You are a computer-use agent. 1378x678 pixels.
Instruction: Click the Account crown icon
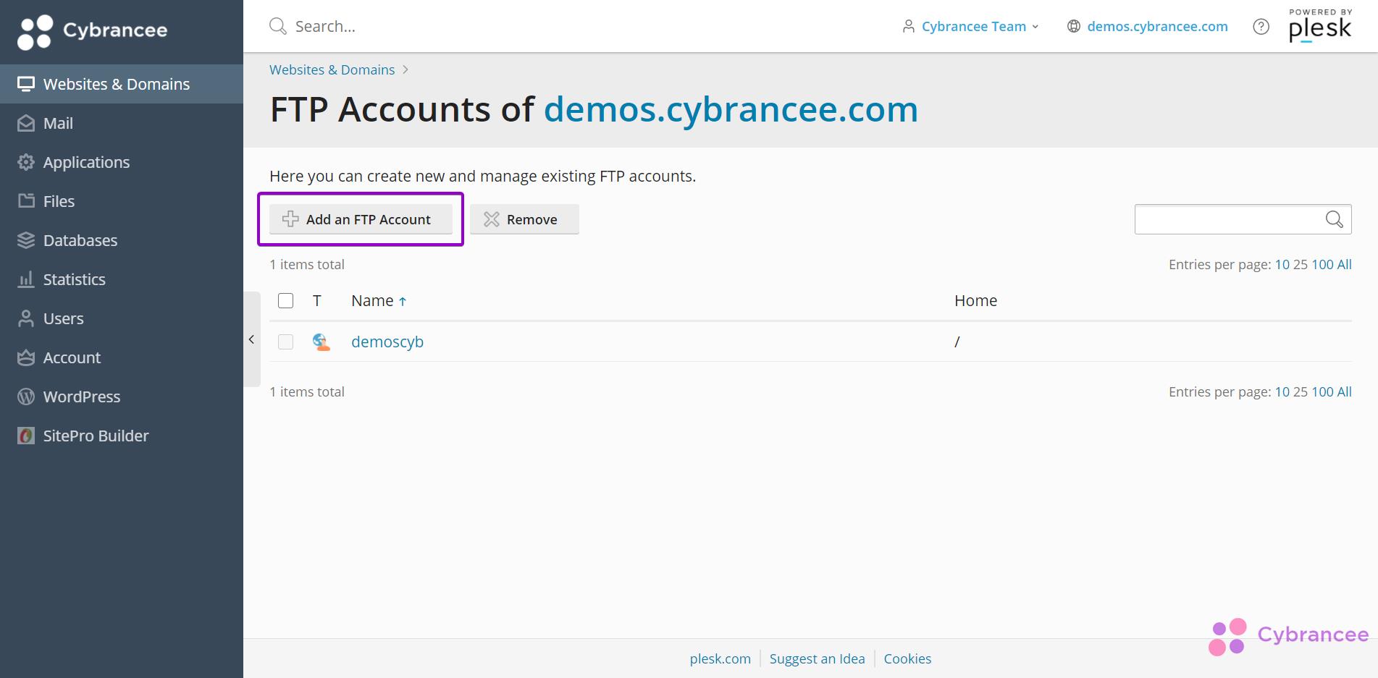click(26, 357)
